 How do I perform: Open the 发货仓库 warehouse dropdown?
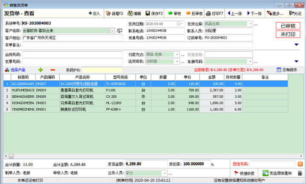[250, 24]
